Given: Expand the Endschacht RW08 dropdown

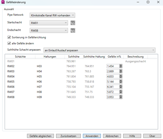Looking at the screenshot, I should [x=49, y=30].
